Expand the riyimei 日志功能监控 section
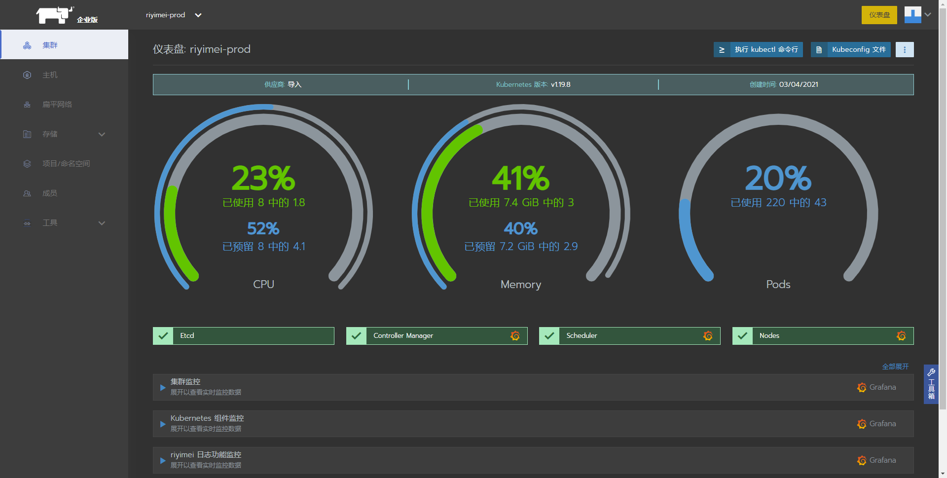Viewport: 947px width, 478px height. [163, 461]
